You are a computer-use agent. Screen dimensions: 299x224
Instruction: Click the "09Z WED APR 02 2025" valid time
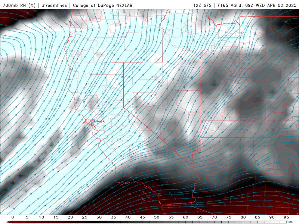click(271, 5)
